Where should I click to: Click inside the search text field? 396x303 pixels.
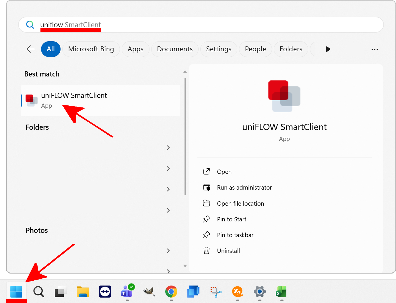(201, 25)
